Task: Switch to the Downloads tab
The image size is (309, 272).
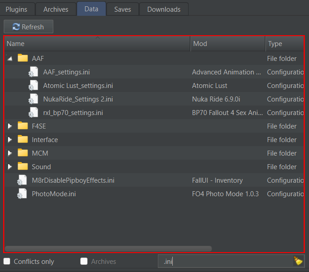Action: (164, 9)
